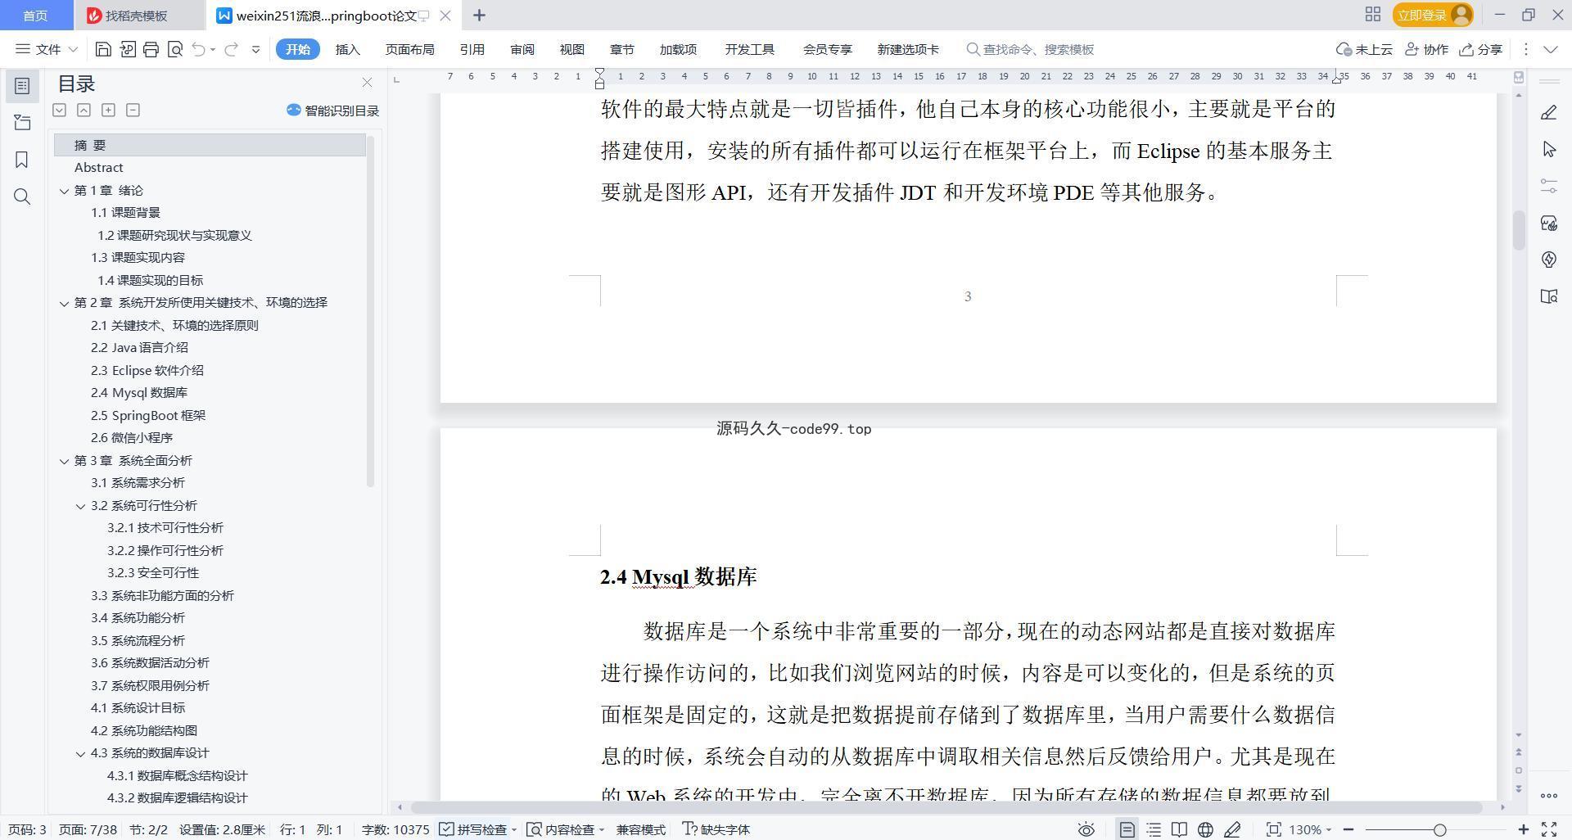Image resolution: width=1572 pixels, height=840 pixels.
Task: Click 字数: 10375 word count
Action: tap(395, 829)
